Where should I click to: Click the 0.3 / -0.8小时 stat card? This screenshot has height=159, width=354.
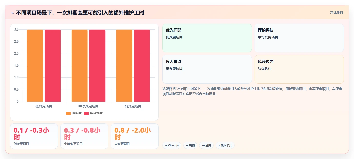tap(84, 136)
